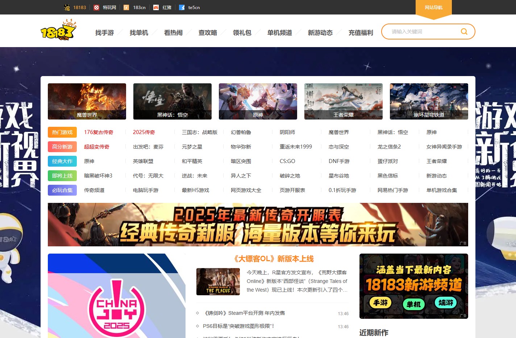
Task: Open the 2025传奇 link
Action: pos(144,132)
